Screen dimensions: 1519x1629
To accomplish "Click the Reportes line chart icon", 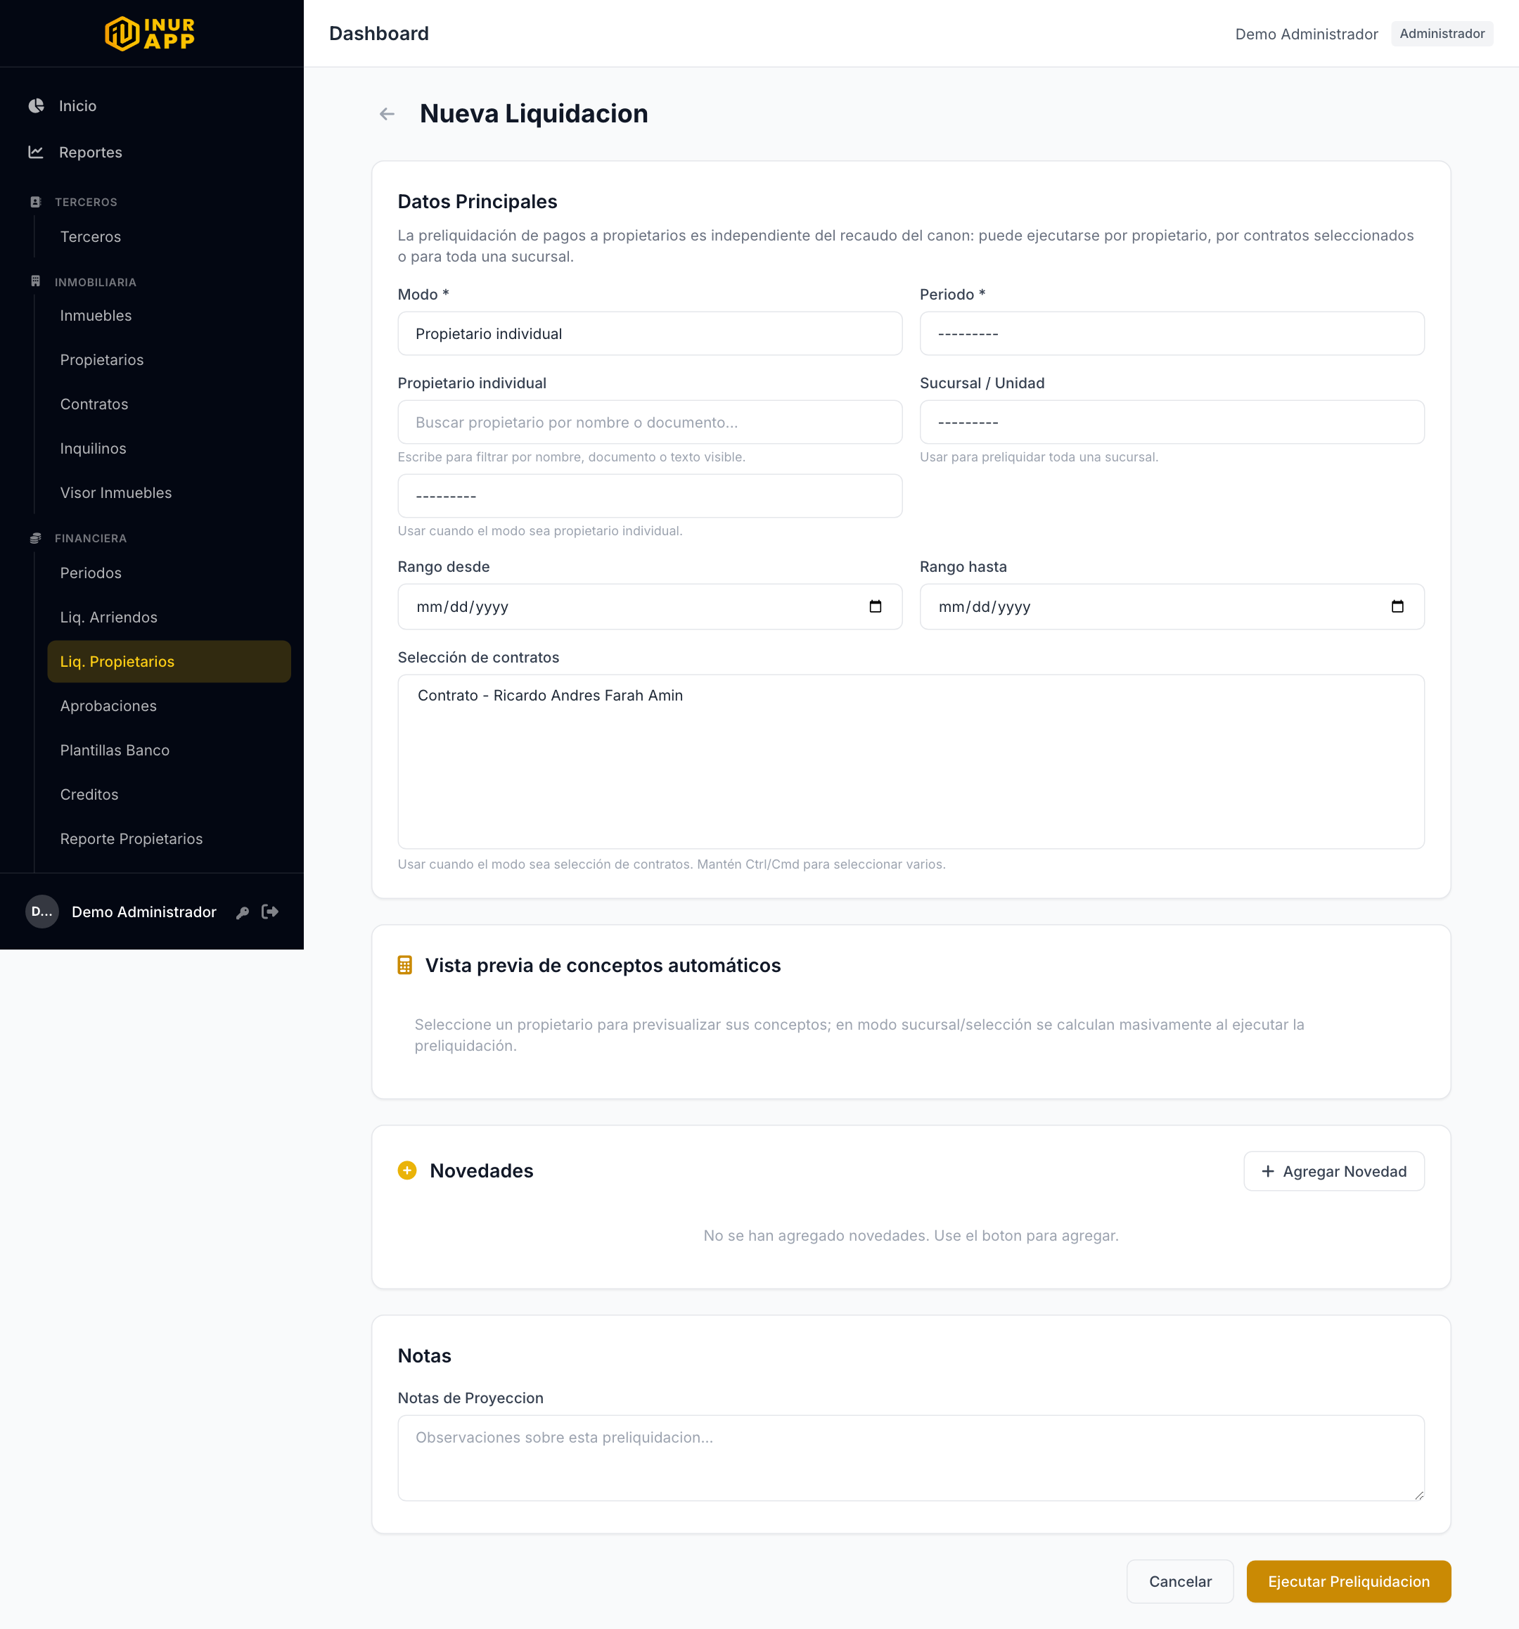I will (36, 153).
